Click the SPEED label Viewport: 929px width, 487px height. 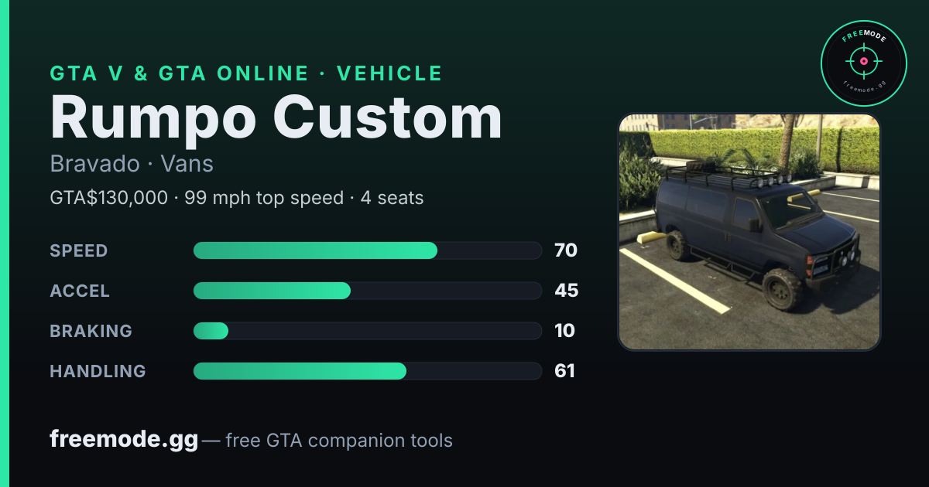pyautogui.click(x=79, y=250)
